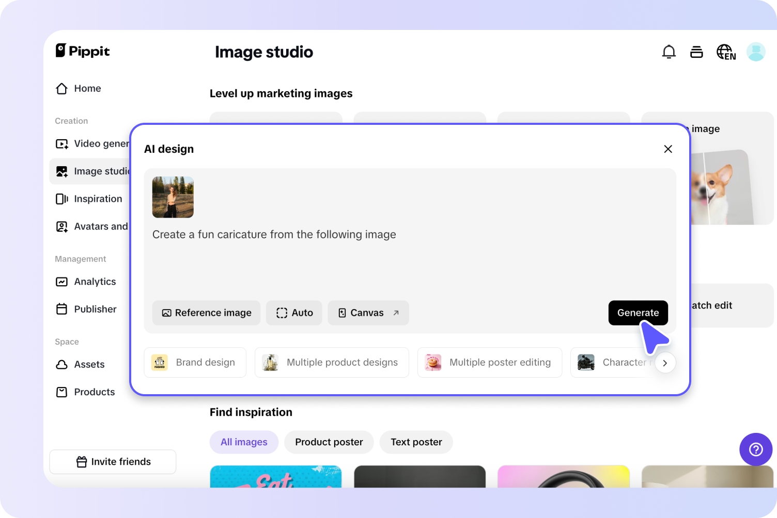Click the Pippit logo
777x518 pixels.
(x=83, y=51)
